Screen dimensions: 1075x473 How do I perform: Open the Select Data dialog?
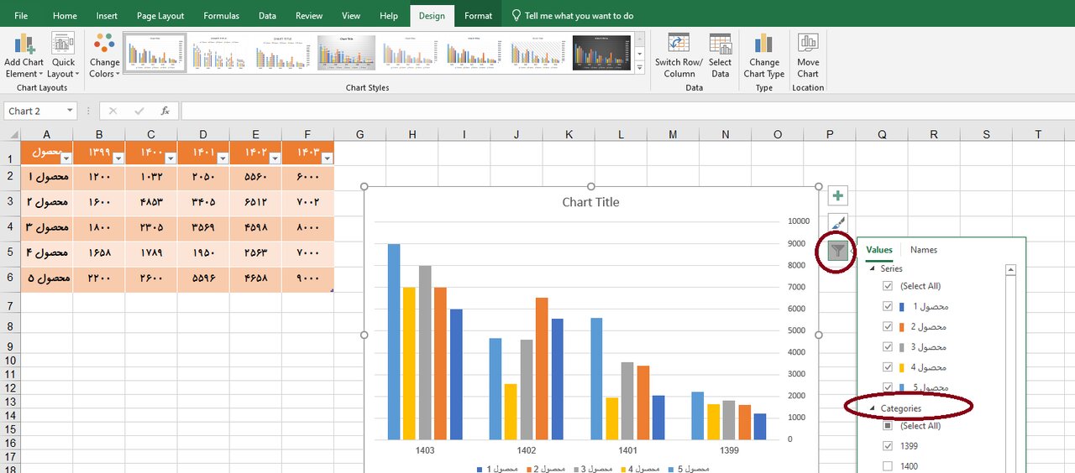click(720, 45)
